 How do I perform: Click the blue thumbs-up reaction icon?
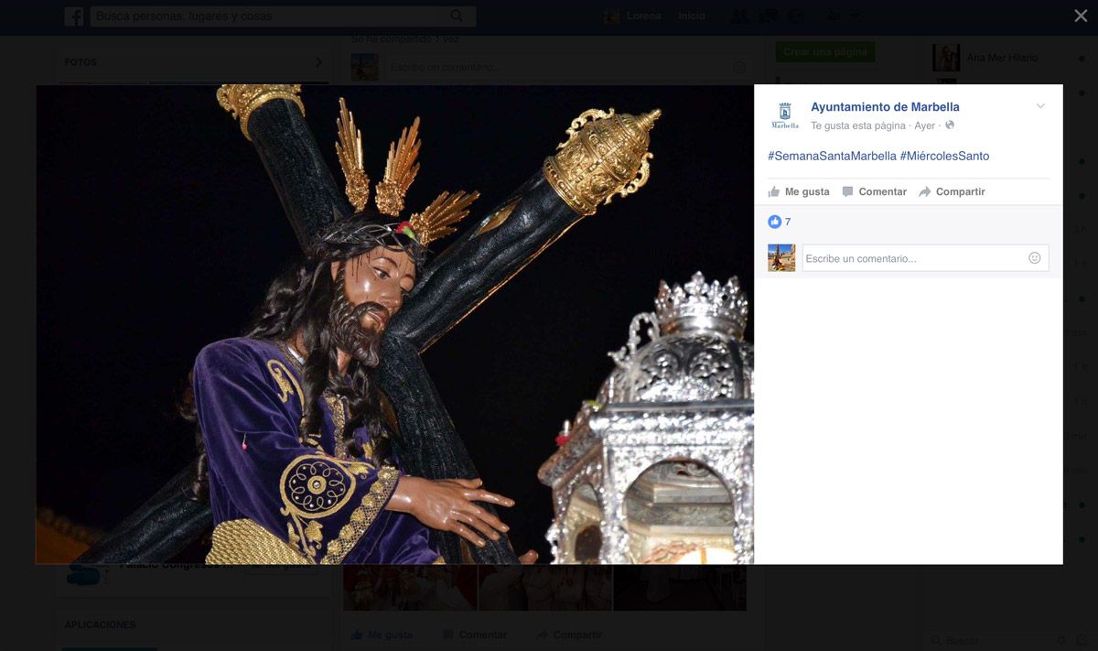click(774, 222)
